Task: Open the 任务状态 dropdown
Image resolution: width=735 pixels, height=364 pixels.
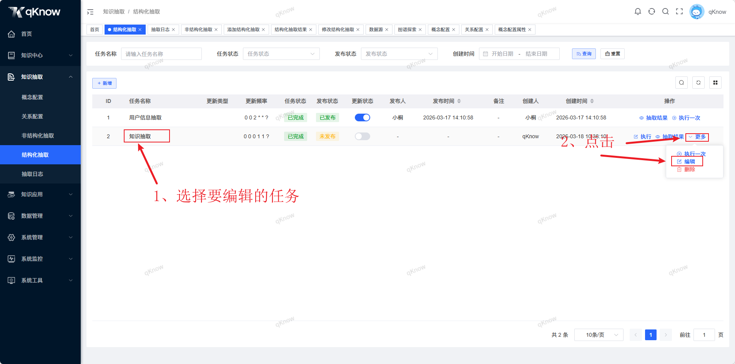Action: (281, 54)
